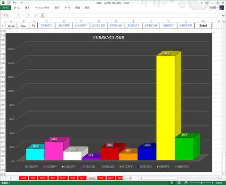Image resolution: width=226 pixels, height=185 pixels.
Task: Click the user account avatar picture
Action: [222, 8]
